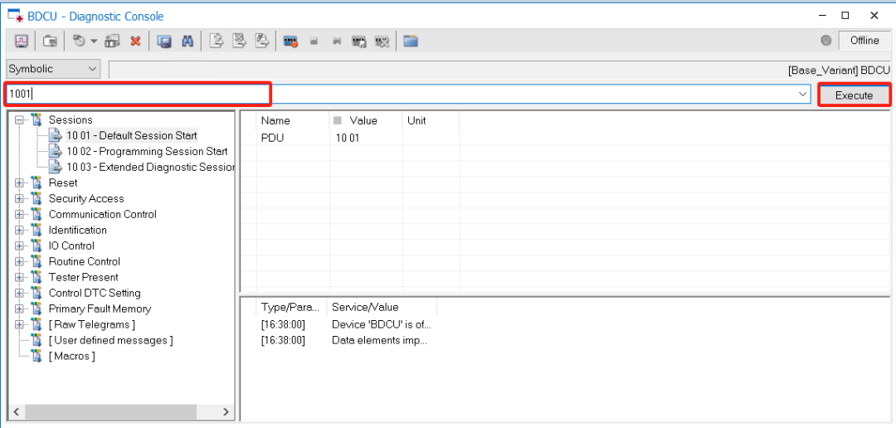This screenshot has height=428, width=896.
Task: Click the configuration settings toolbar icon
Action: coord(113,41)
